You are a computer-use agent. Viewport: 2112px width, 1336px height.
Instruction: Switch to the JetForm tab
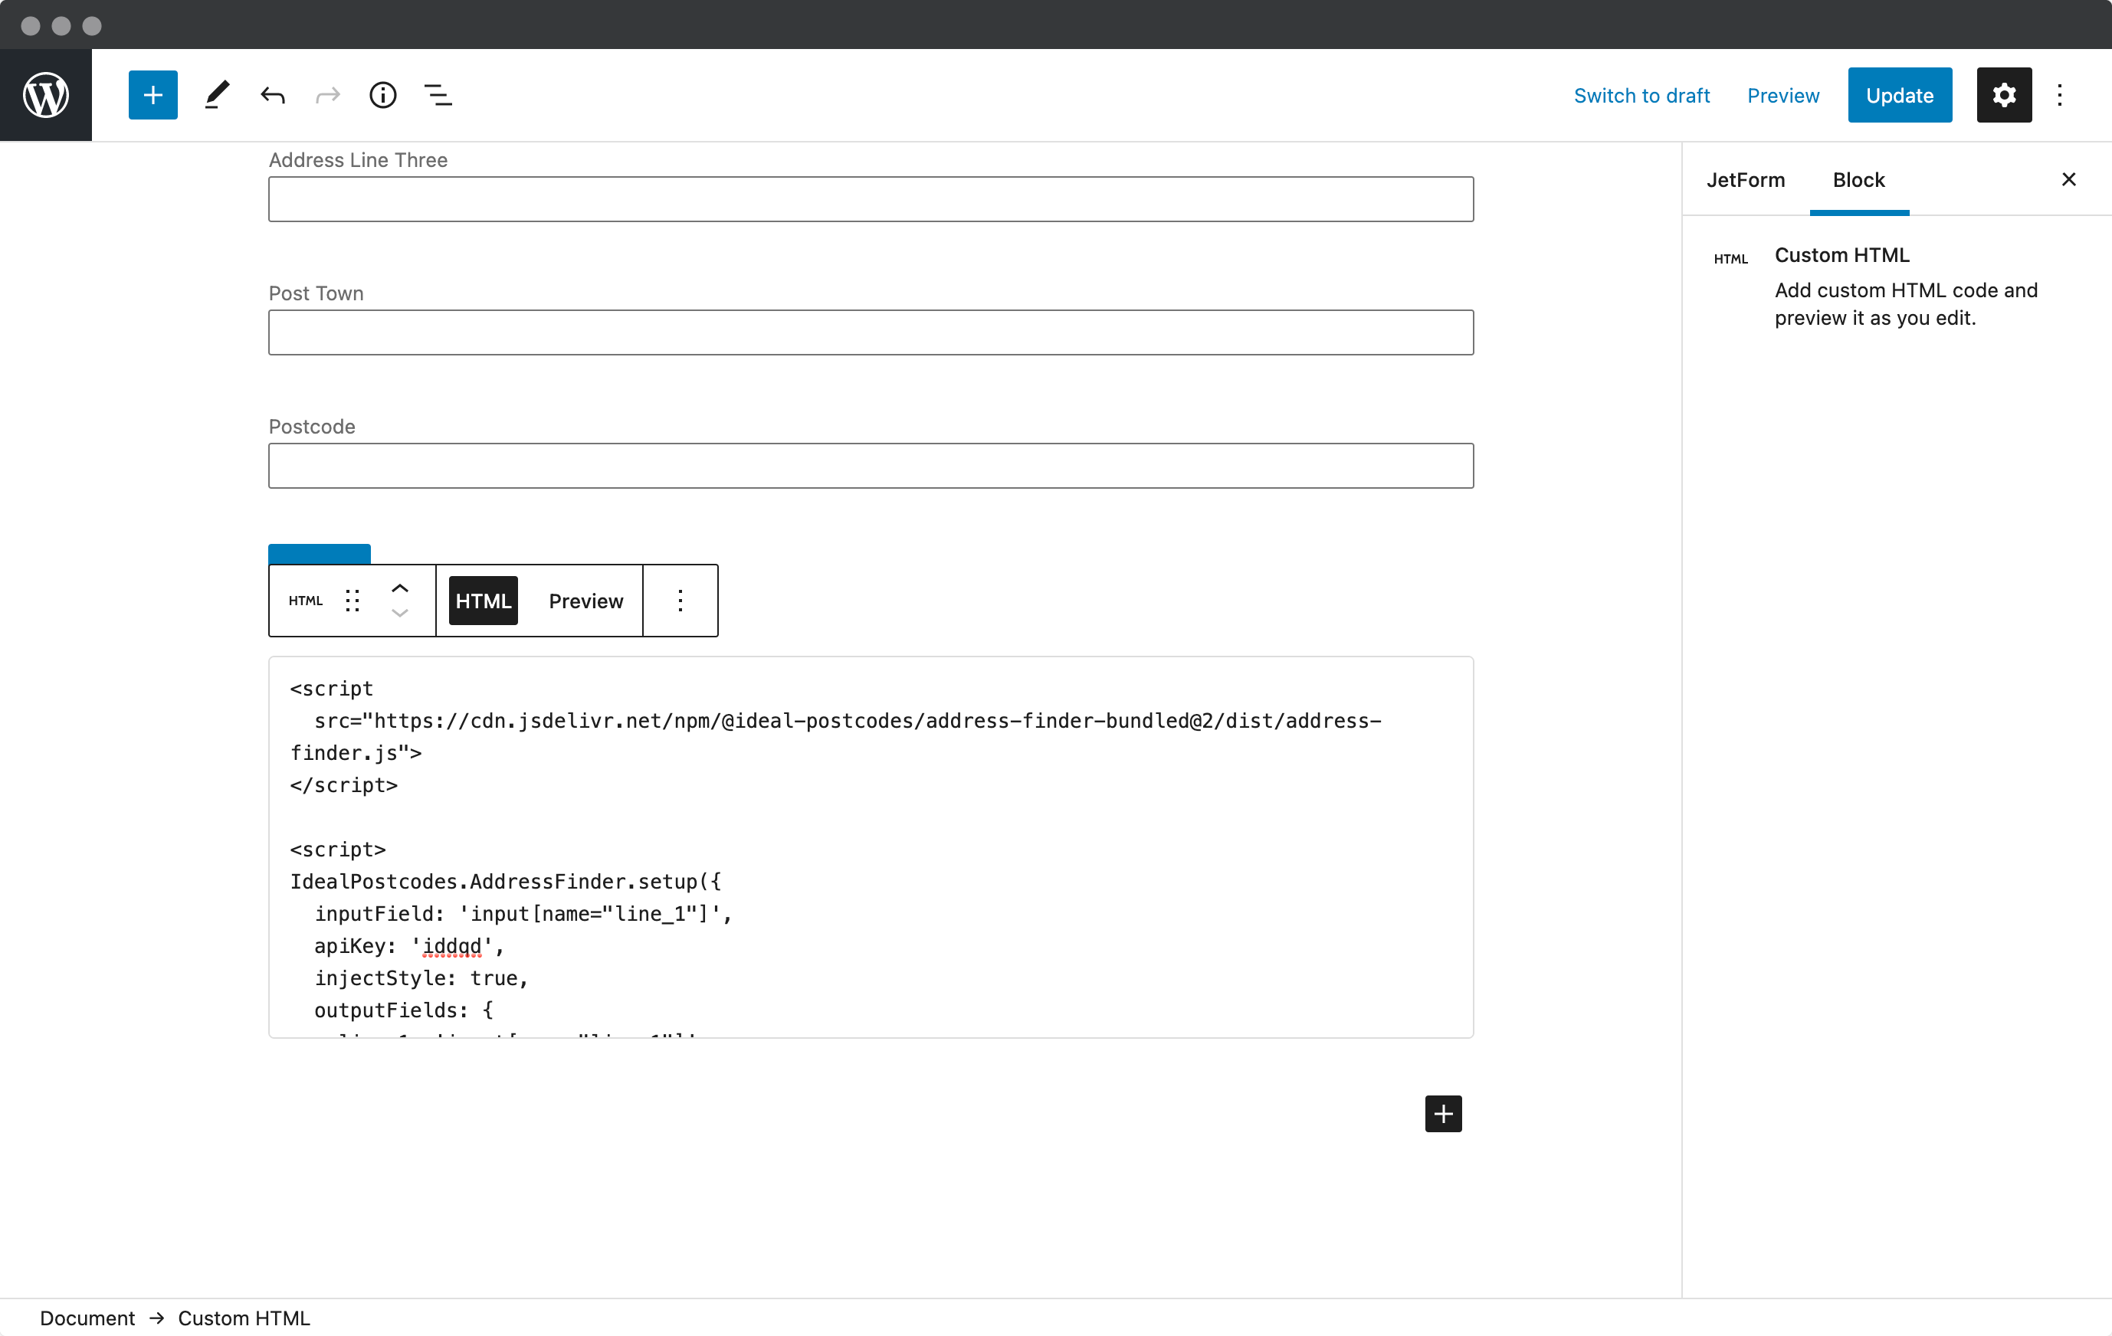[1746, 180]
